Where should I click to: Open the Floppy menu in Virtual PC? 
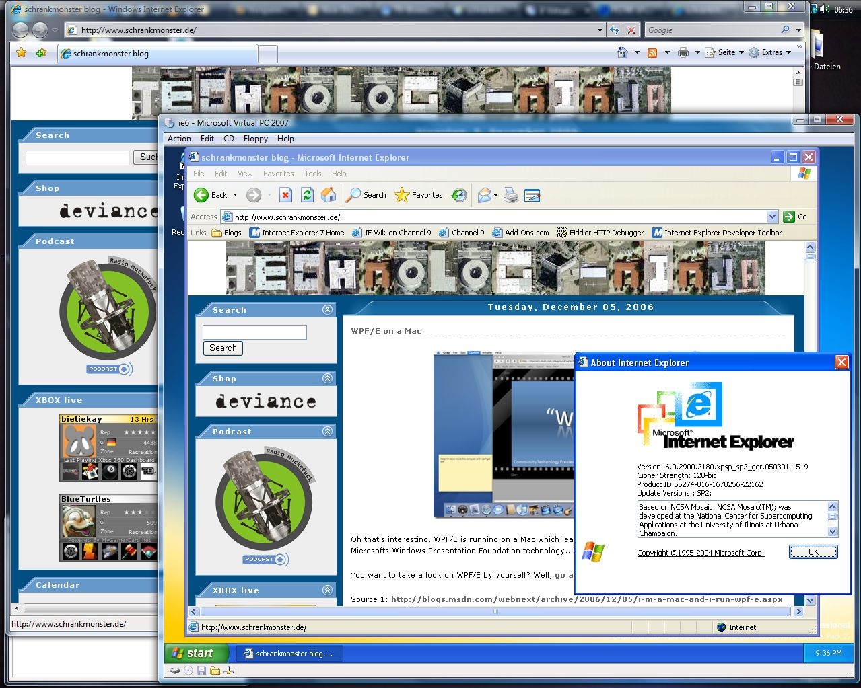click(x=256, y=139)
